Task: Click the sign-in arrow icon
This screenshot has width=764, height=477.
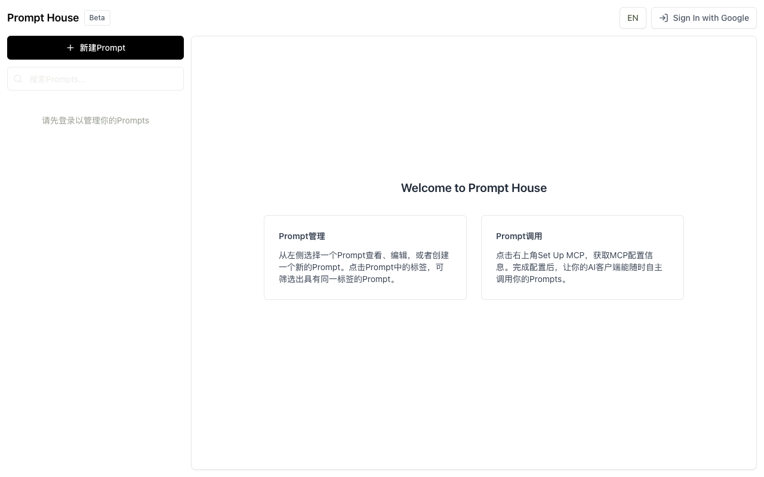Action: (663, 18)
